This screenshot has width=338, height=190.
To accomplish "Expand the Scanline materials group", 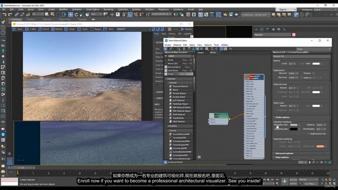I will pyautogui.click(x=173, y=126).
